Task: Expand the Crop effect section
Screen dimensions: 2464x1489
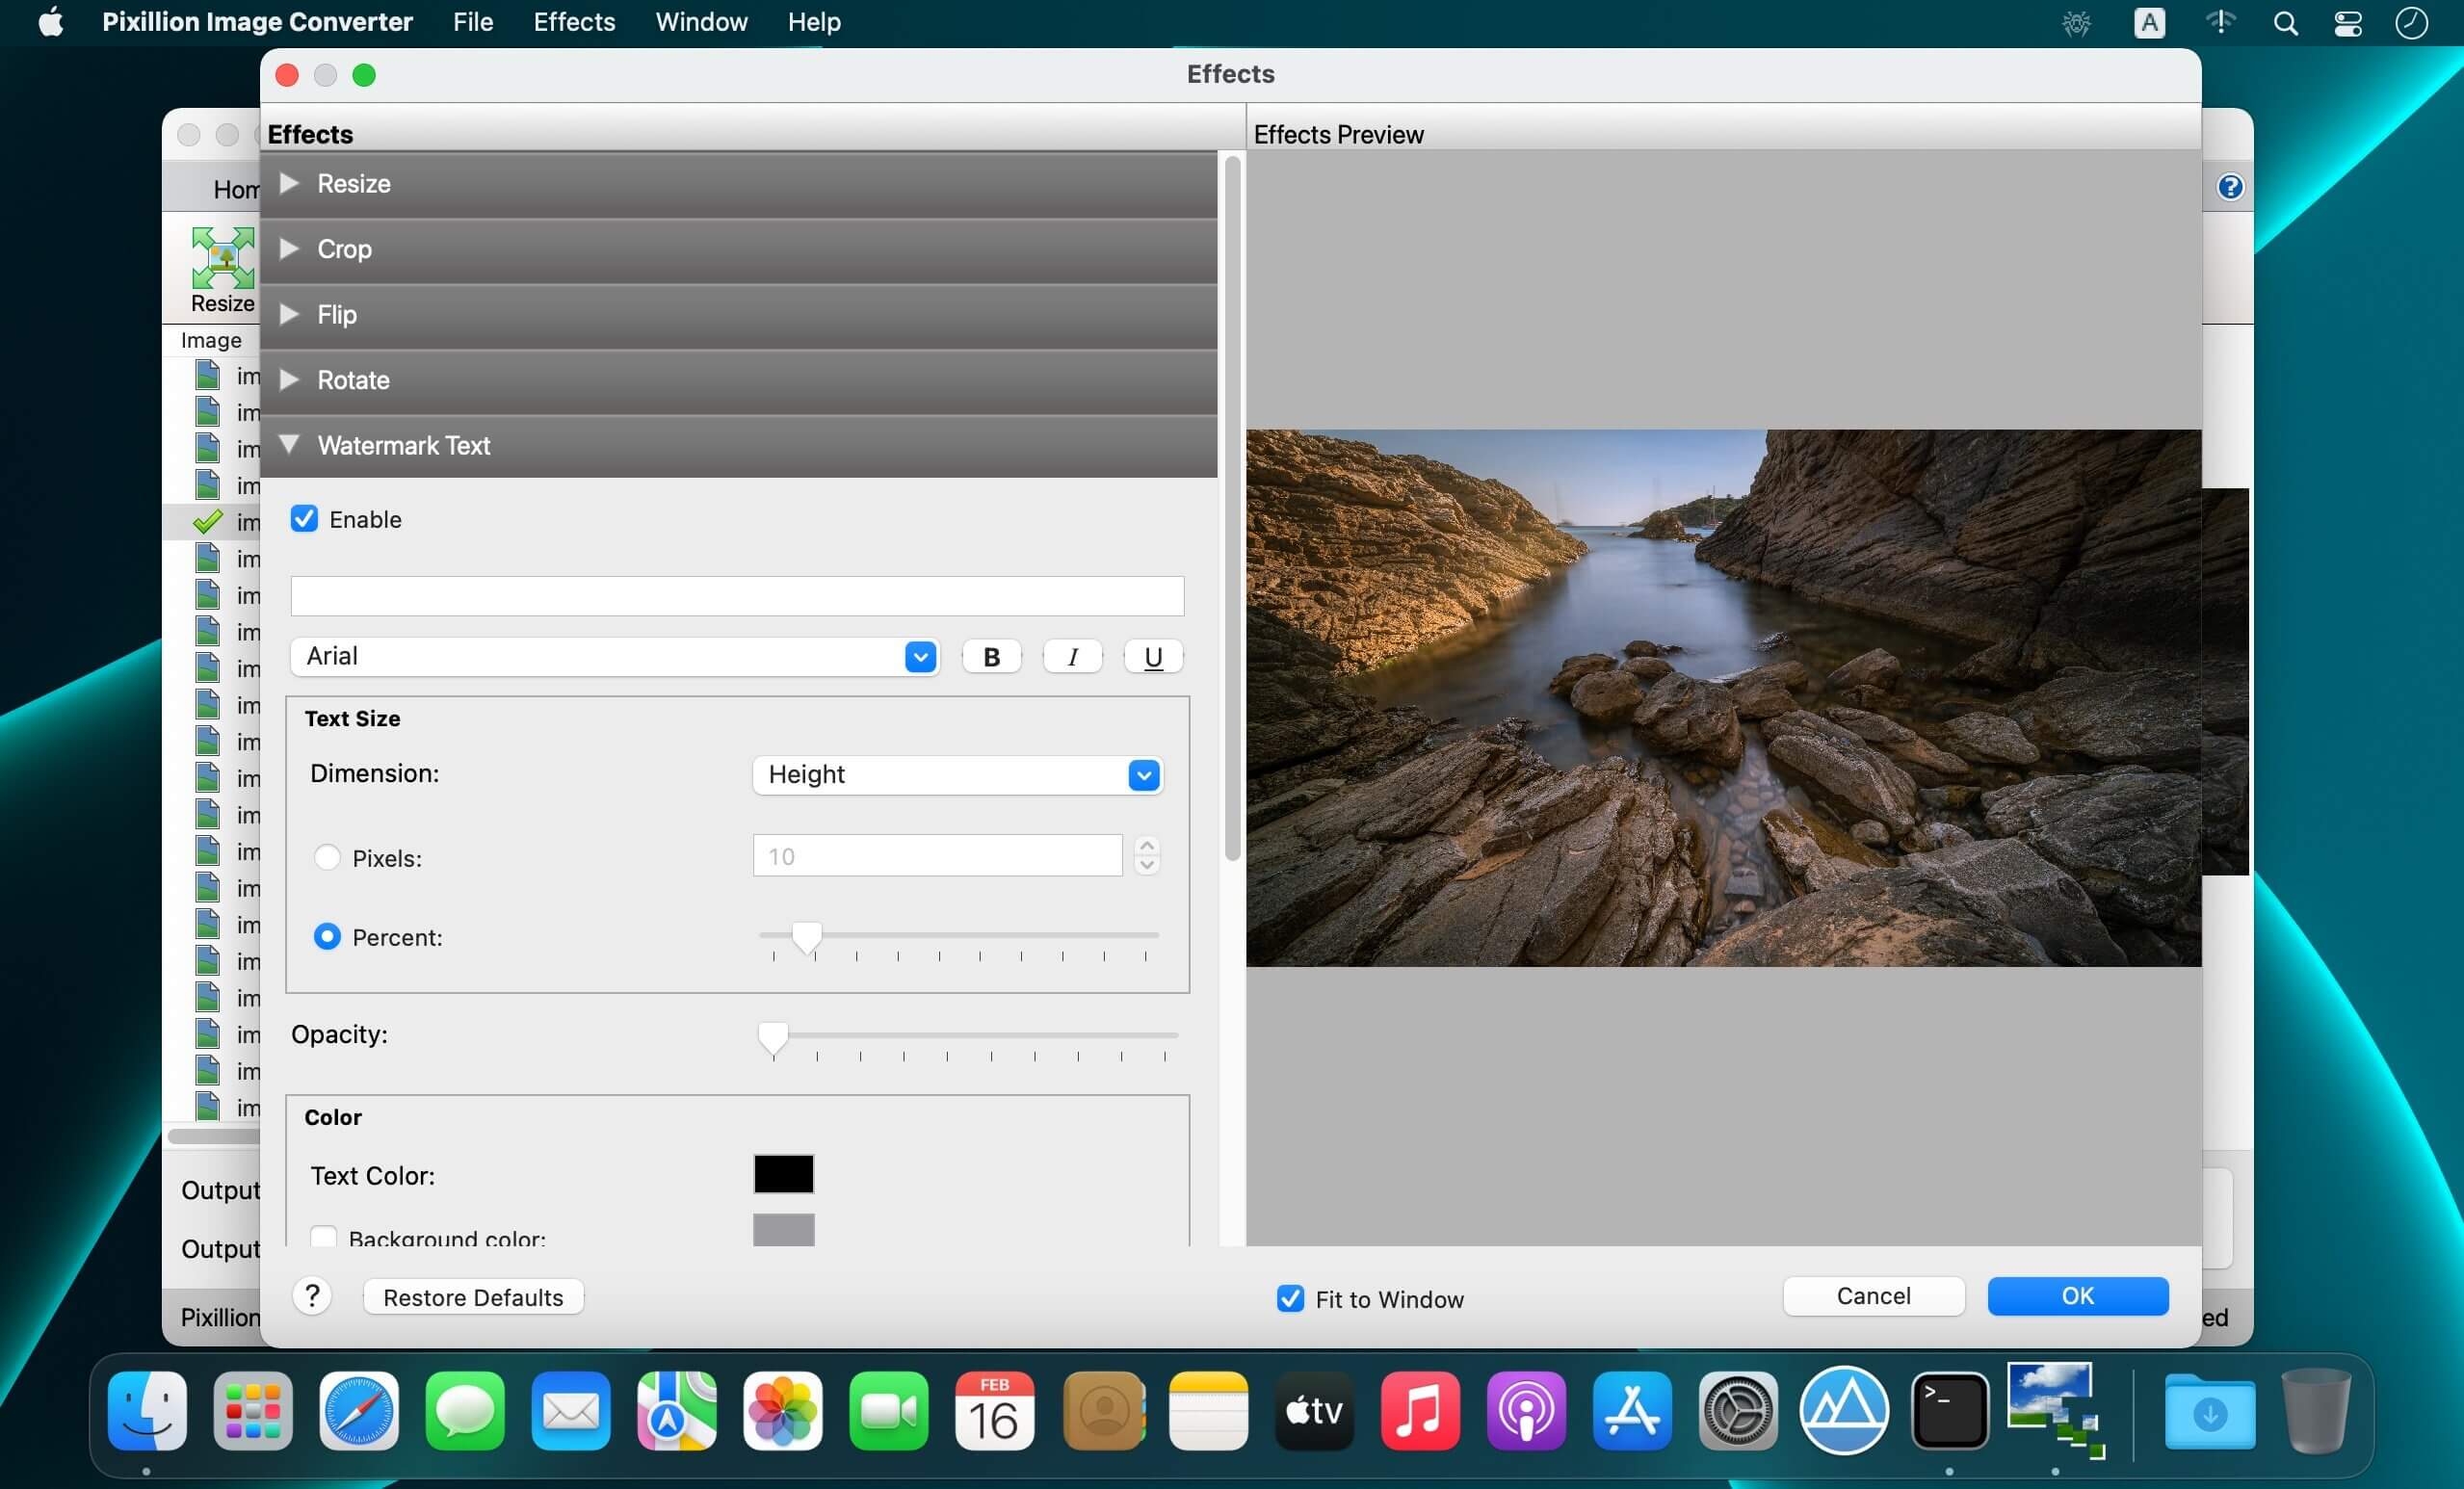Action: (739, 249)
